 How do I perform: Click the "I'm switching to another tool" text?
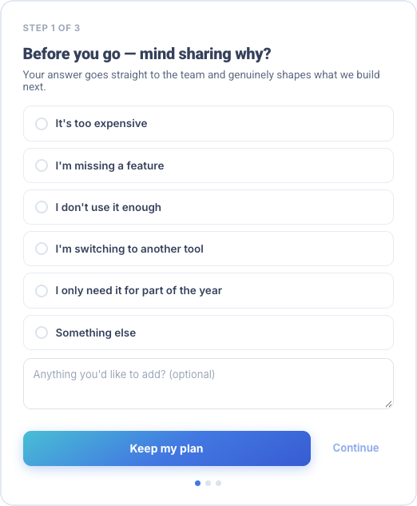(x=129, y=249)
